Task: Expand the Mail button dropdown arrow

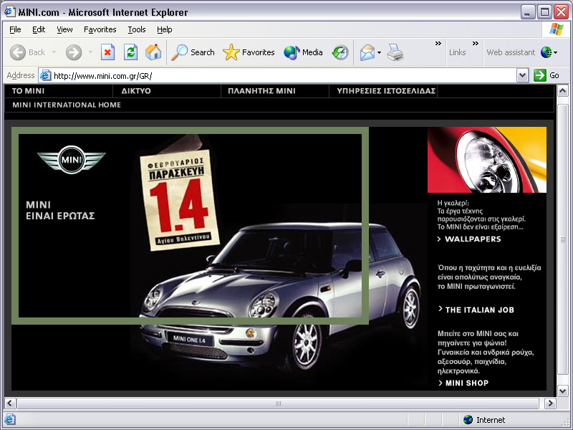Action: (x=379, y=52)
